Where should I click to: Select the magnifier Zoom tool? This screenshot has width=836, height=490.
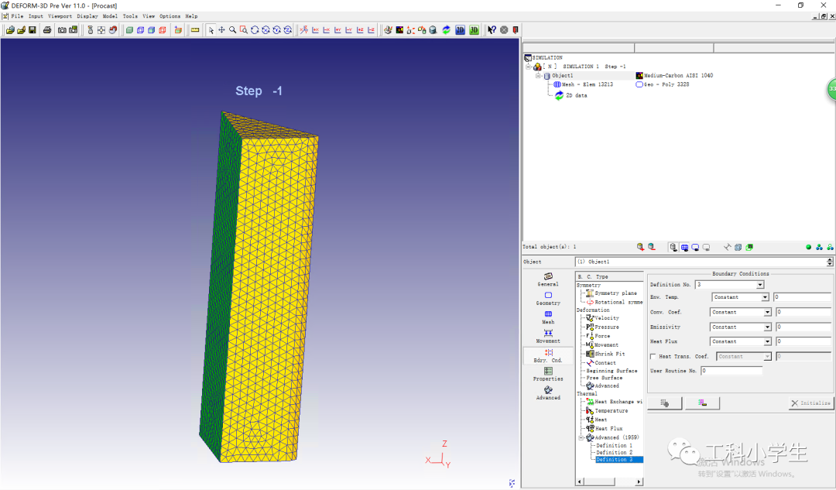(x=232, y=30)
